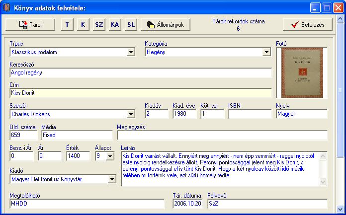The image size is (346, 215).
Task: Click the book cover photo thumbnail
Action: [302, 73]
